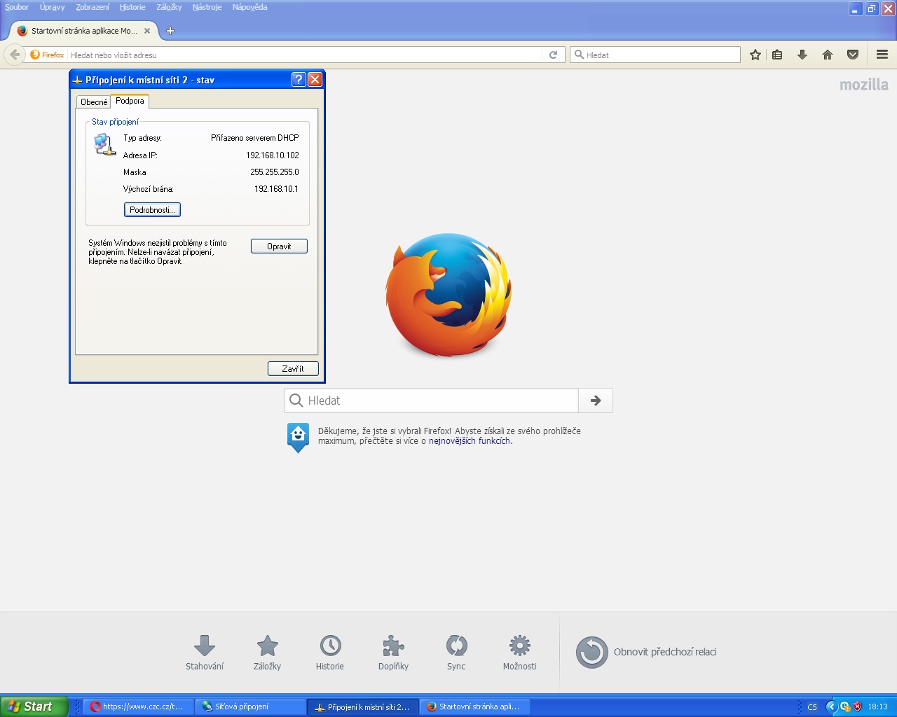Click the CS language indicator
Screen dimensions: 897x717
coord(812,707)
